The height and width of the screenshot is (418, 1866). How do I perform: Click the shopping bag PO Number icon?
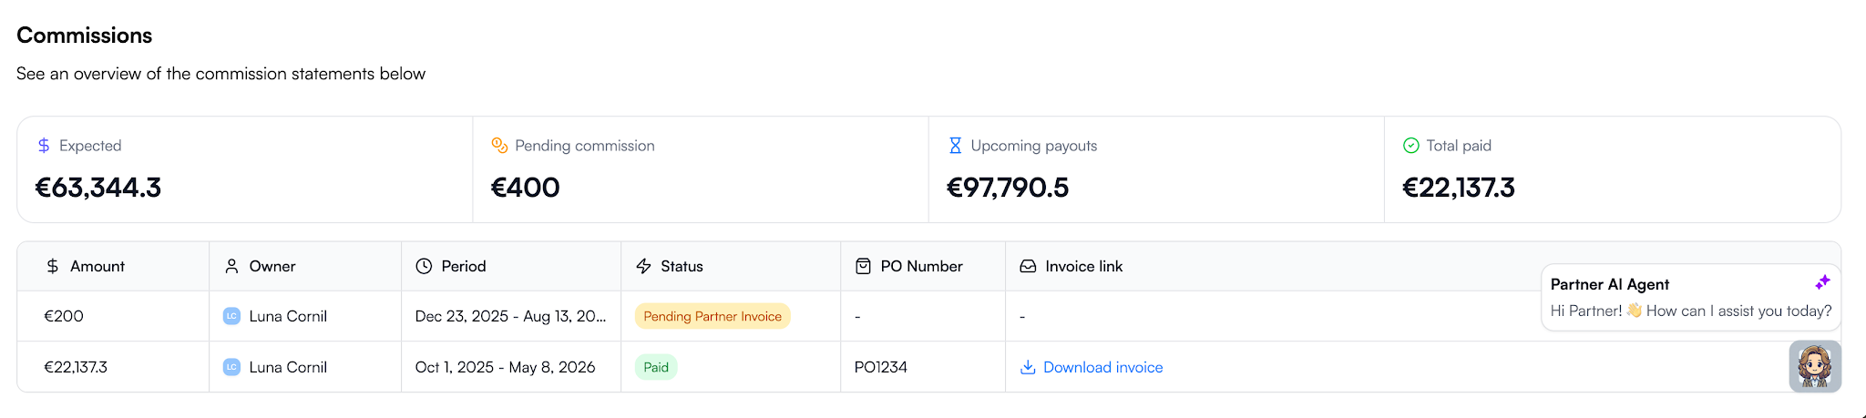pyautogui.click(x=863, y=266)
